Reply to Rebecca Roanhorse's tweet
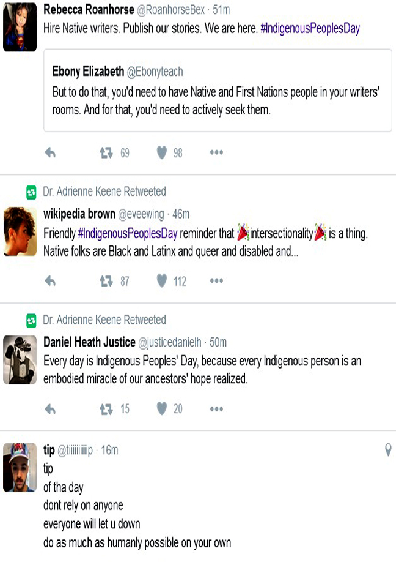 coord(50,153)
